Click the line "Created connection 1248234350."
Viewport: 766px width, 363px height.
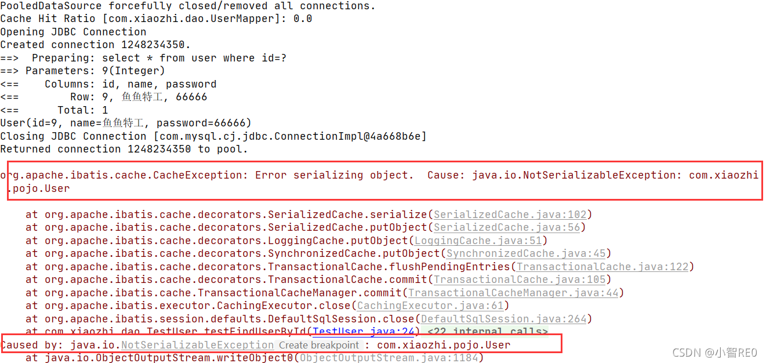[95, 45]
